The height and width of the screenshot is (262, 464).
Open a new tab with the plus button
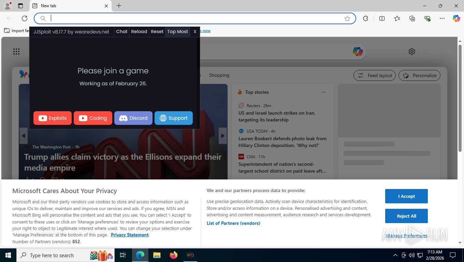(x=119, y=6)
